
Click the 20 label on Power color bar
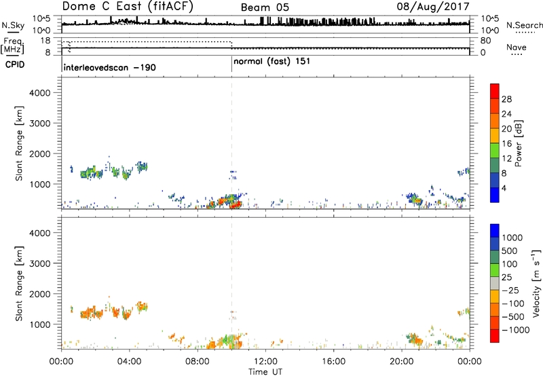(x=506, y=129)
